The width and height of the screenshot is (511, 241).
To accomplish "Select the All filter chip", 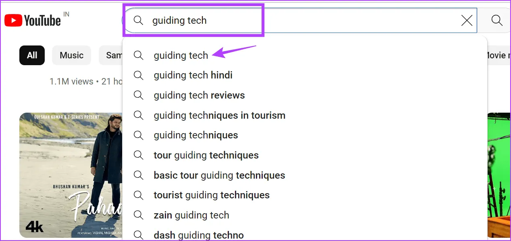I will (32, 56).
